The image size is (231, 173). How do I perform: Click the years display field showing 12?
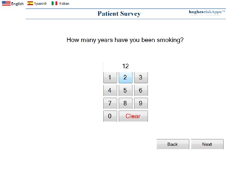tap(125, 66)
